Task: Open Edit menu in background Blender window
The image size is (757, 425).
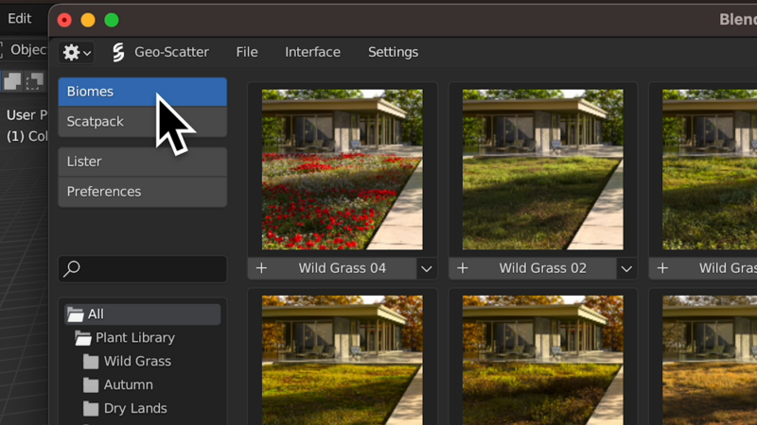Action: tap(19, 18)
